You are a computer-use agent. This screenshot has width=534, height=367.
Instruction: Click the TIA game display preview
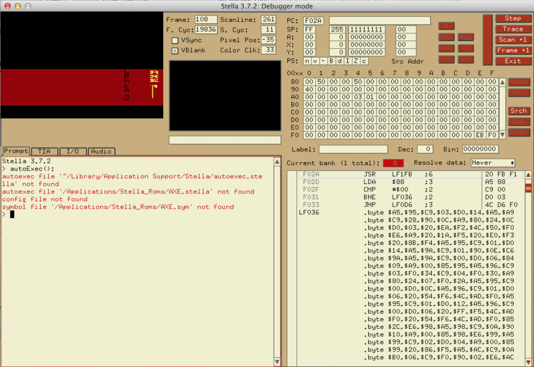(82, 65)
